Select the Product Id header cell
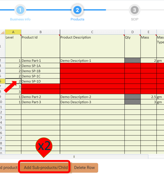Screen dimensions: 164x177 [40, 46]
